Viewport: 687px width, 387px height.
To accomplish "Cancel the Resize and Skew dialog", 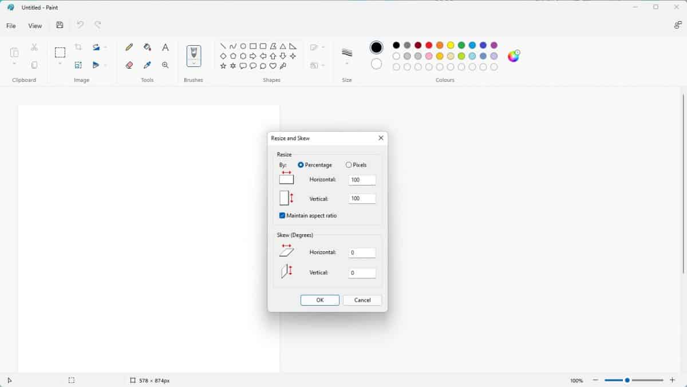I will point(362,300).
